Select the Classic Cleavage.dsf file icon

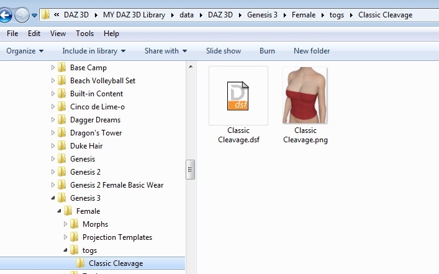pos(238,96)
